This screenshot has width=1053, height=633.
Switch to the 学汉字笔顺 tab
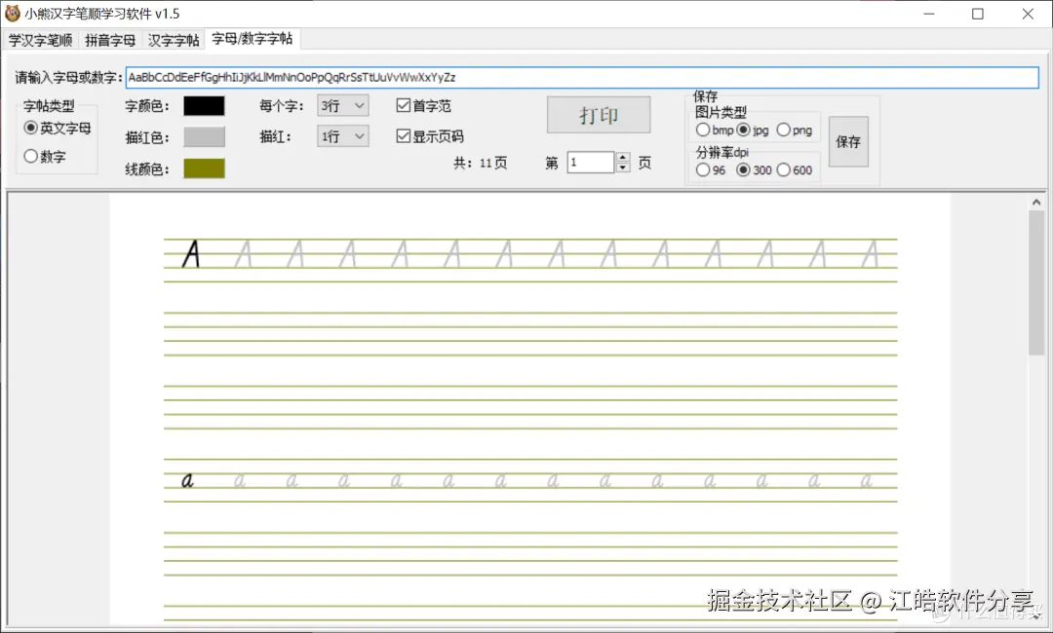coord(40,40)
